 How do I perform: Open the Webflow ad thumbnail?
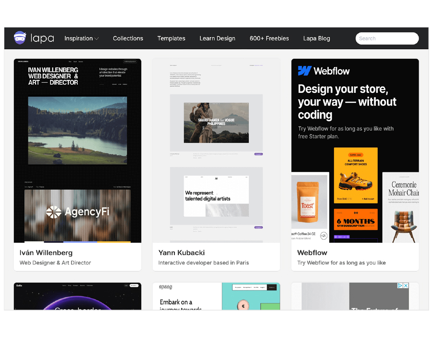[355, 151]
